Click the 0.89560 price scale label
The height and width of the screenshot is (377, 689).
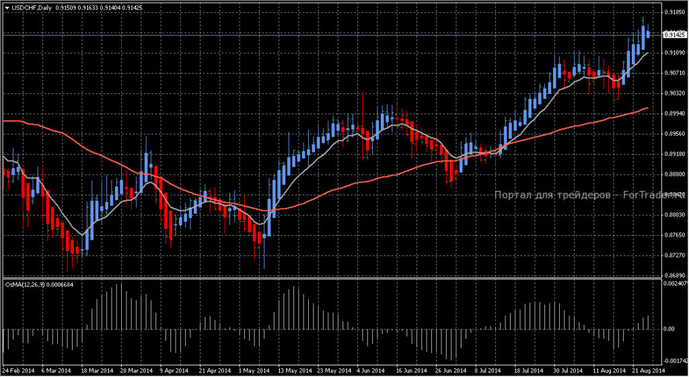tap(676, 134)
